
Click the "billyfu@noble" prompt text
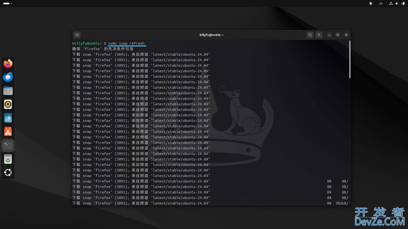click(x=86, y=43)
